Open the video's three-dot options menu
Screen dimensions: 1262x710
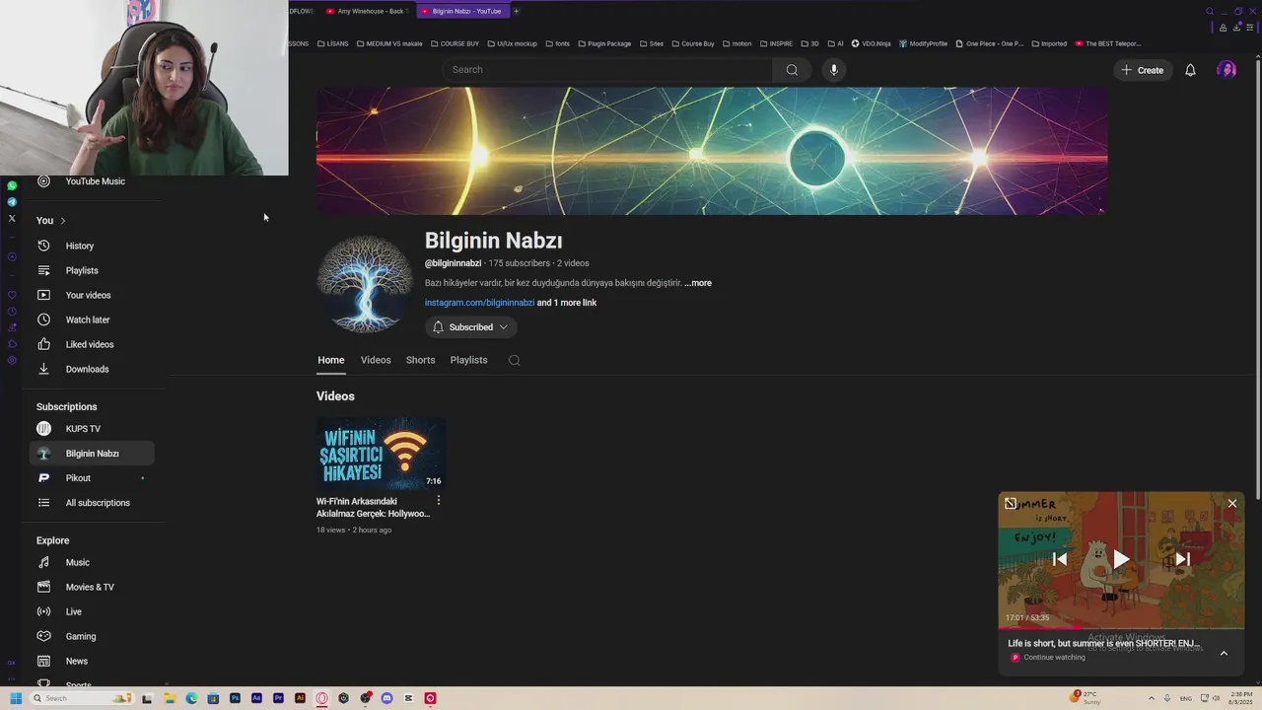(x=439, y=501)
